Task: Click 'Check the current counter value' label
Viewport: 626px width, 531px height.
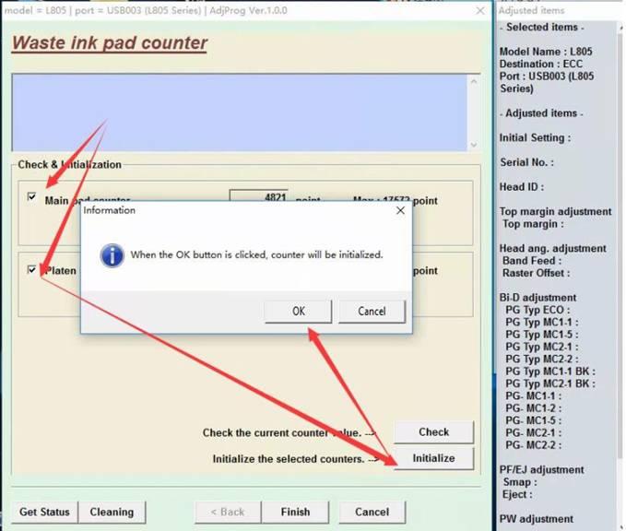Action: 282,432
